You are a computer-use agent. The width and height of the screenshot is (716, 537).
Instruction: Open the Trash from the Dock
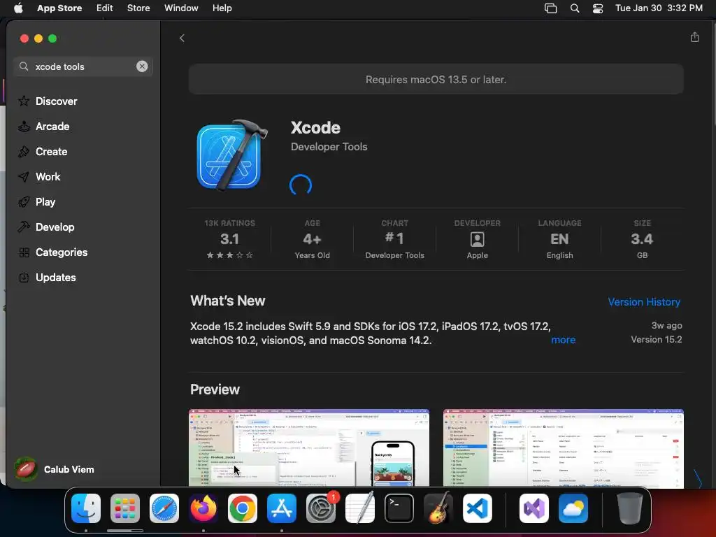coord(630,508)
